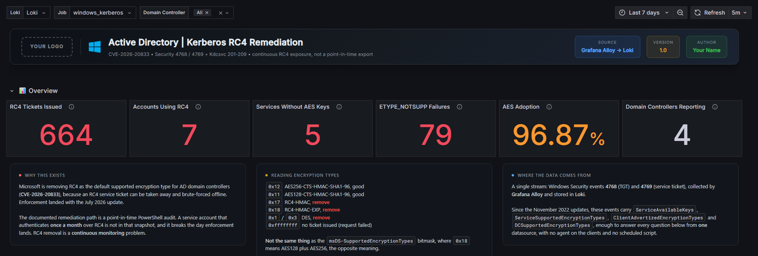
Task: Click the RC4 Tickets Issued panel title
Action: tap(36, 107)
